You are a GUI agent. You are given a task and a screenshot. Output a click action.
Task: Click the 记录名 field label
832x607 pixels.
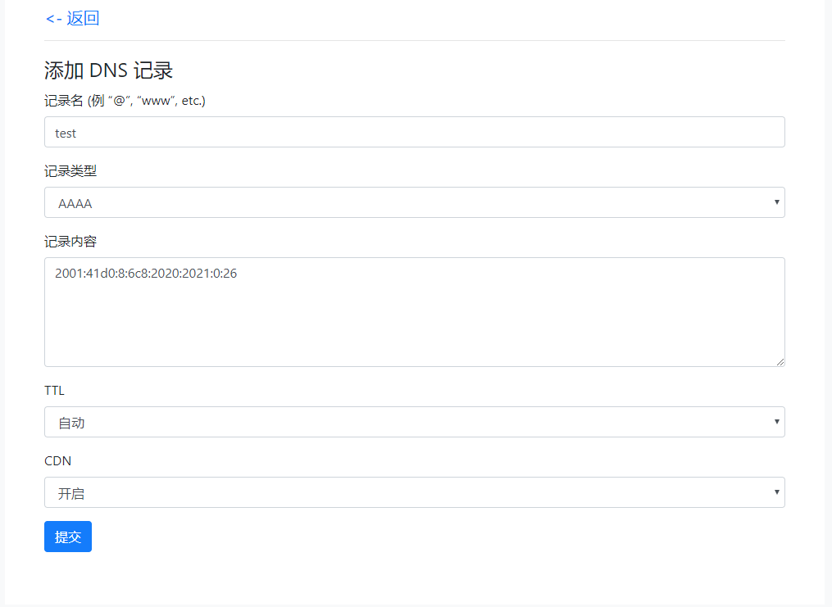pyautogui.click(x=124, y=101)
